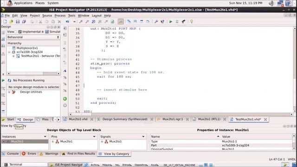Expand the Design Utilities node

(x=9, y=92)
